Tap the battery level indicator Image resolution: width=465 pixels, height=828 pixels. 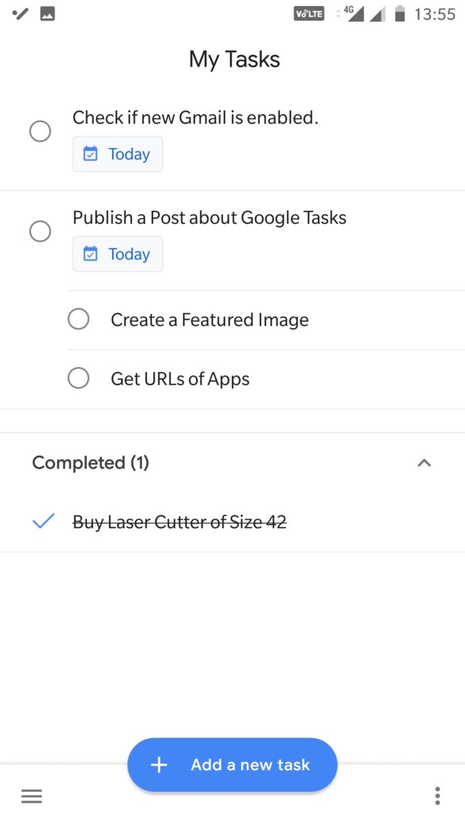click(397, 12)
